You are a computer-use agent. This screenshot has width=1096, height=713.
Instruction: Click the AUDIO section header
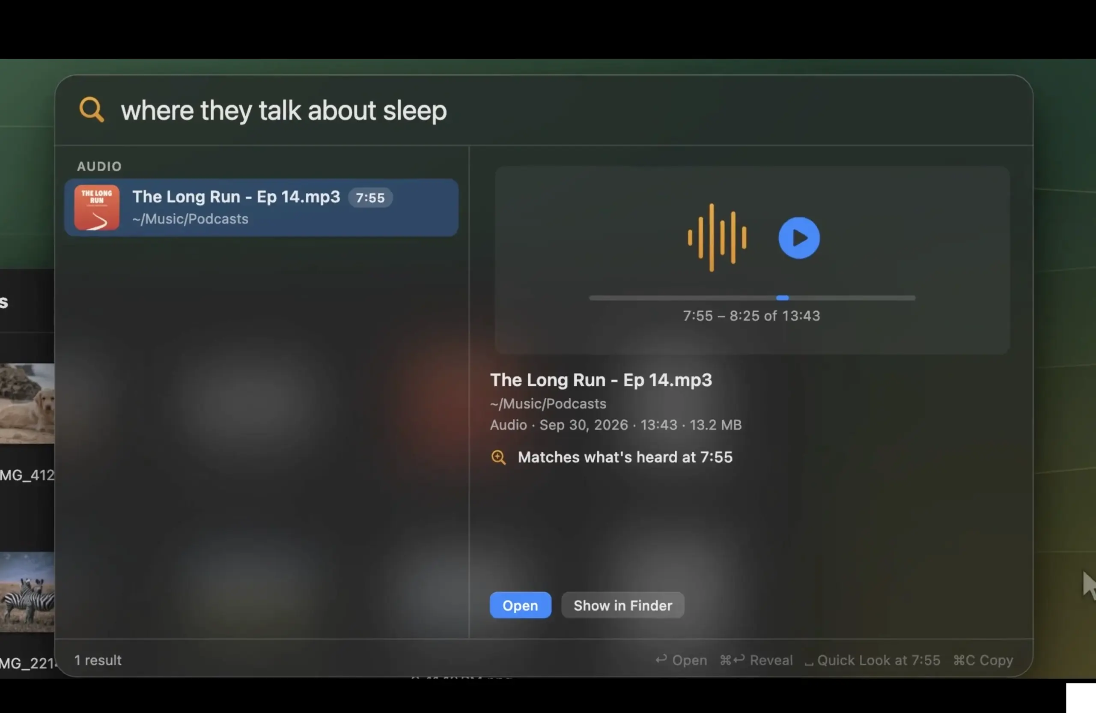(x=99, y=166)
